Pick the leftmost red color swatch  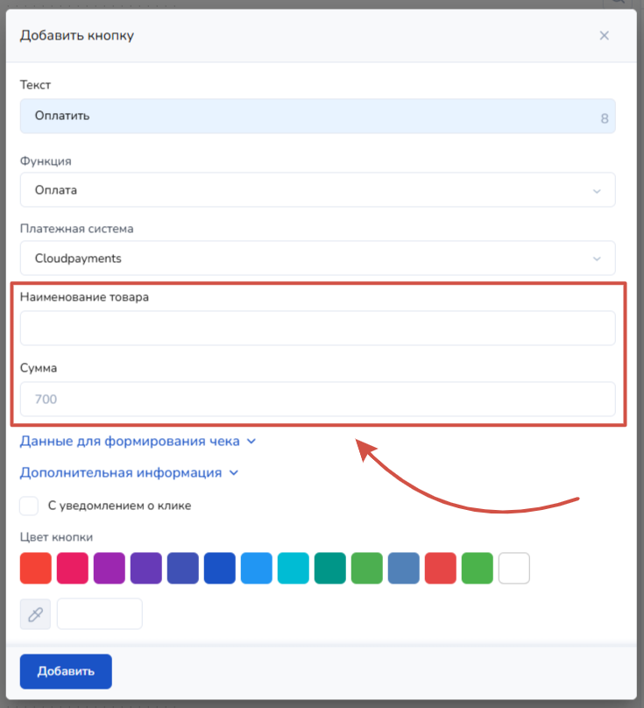[x=36, y=569]
